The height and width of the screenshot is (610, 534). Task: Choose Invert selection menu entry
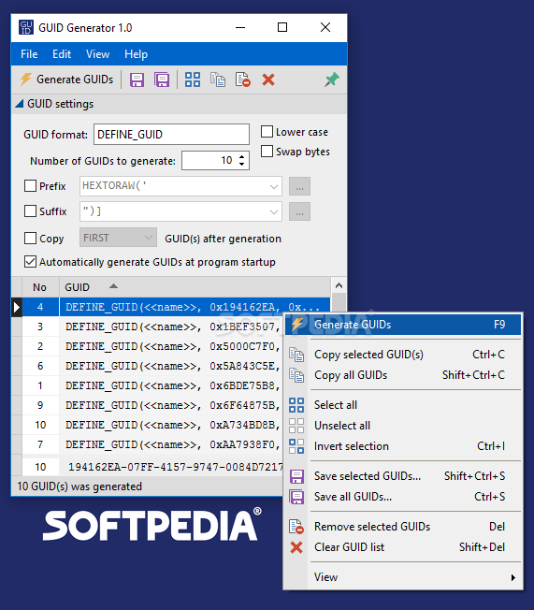click(x=403, y=446)
